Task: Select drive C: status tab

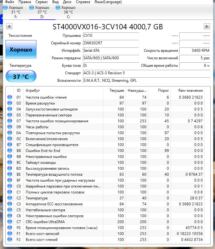Action: tap(69, 12)
